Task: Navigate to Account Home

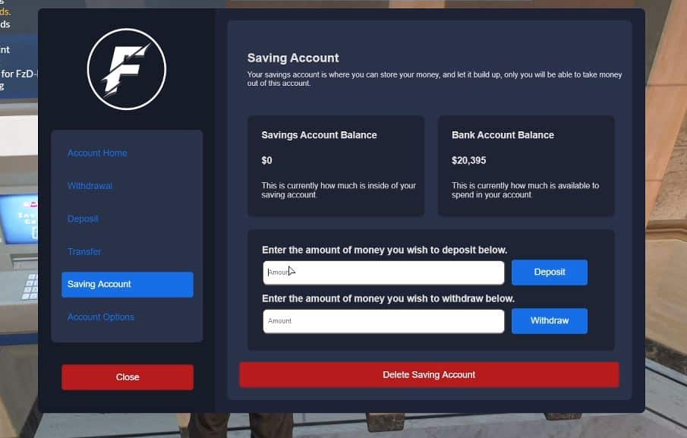Action: [x=97, y=153]
